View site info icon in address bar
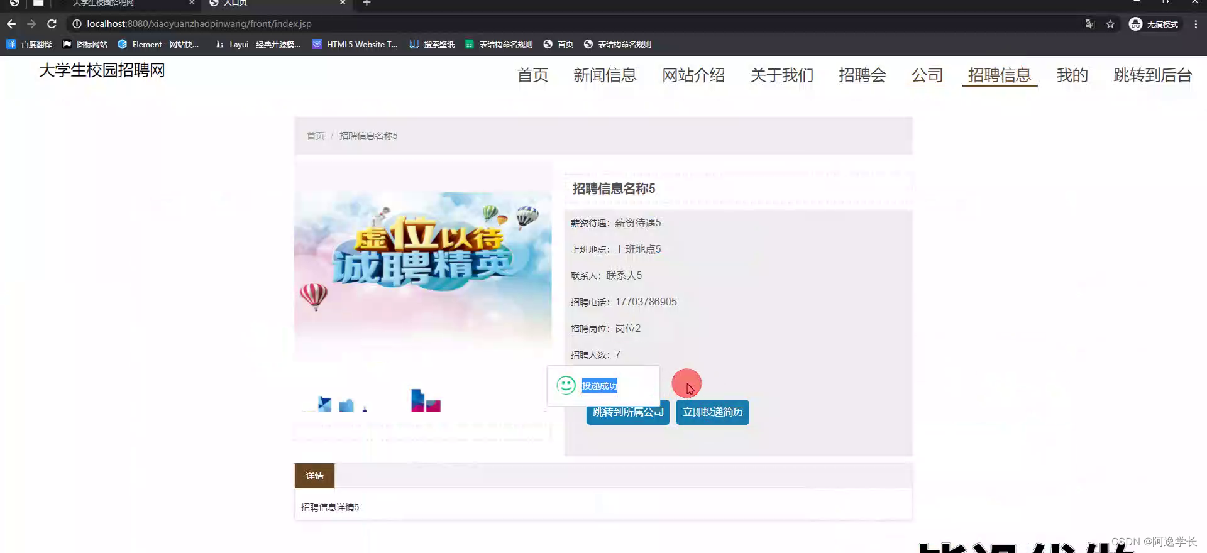Image resolution: width=1207 pixels, height=553 pixels. [x=77, y=24]
